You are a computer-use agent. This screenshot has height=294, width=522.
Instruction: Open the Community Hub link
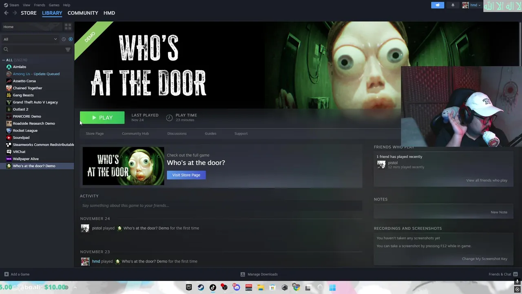(135, 134)
